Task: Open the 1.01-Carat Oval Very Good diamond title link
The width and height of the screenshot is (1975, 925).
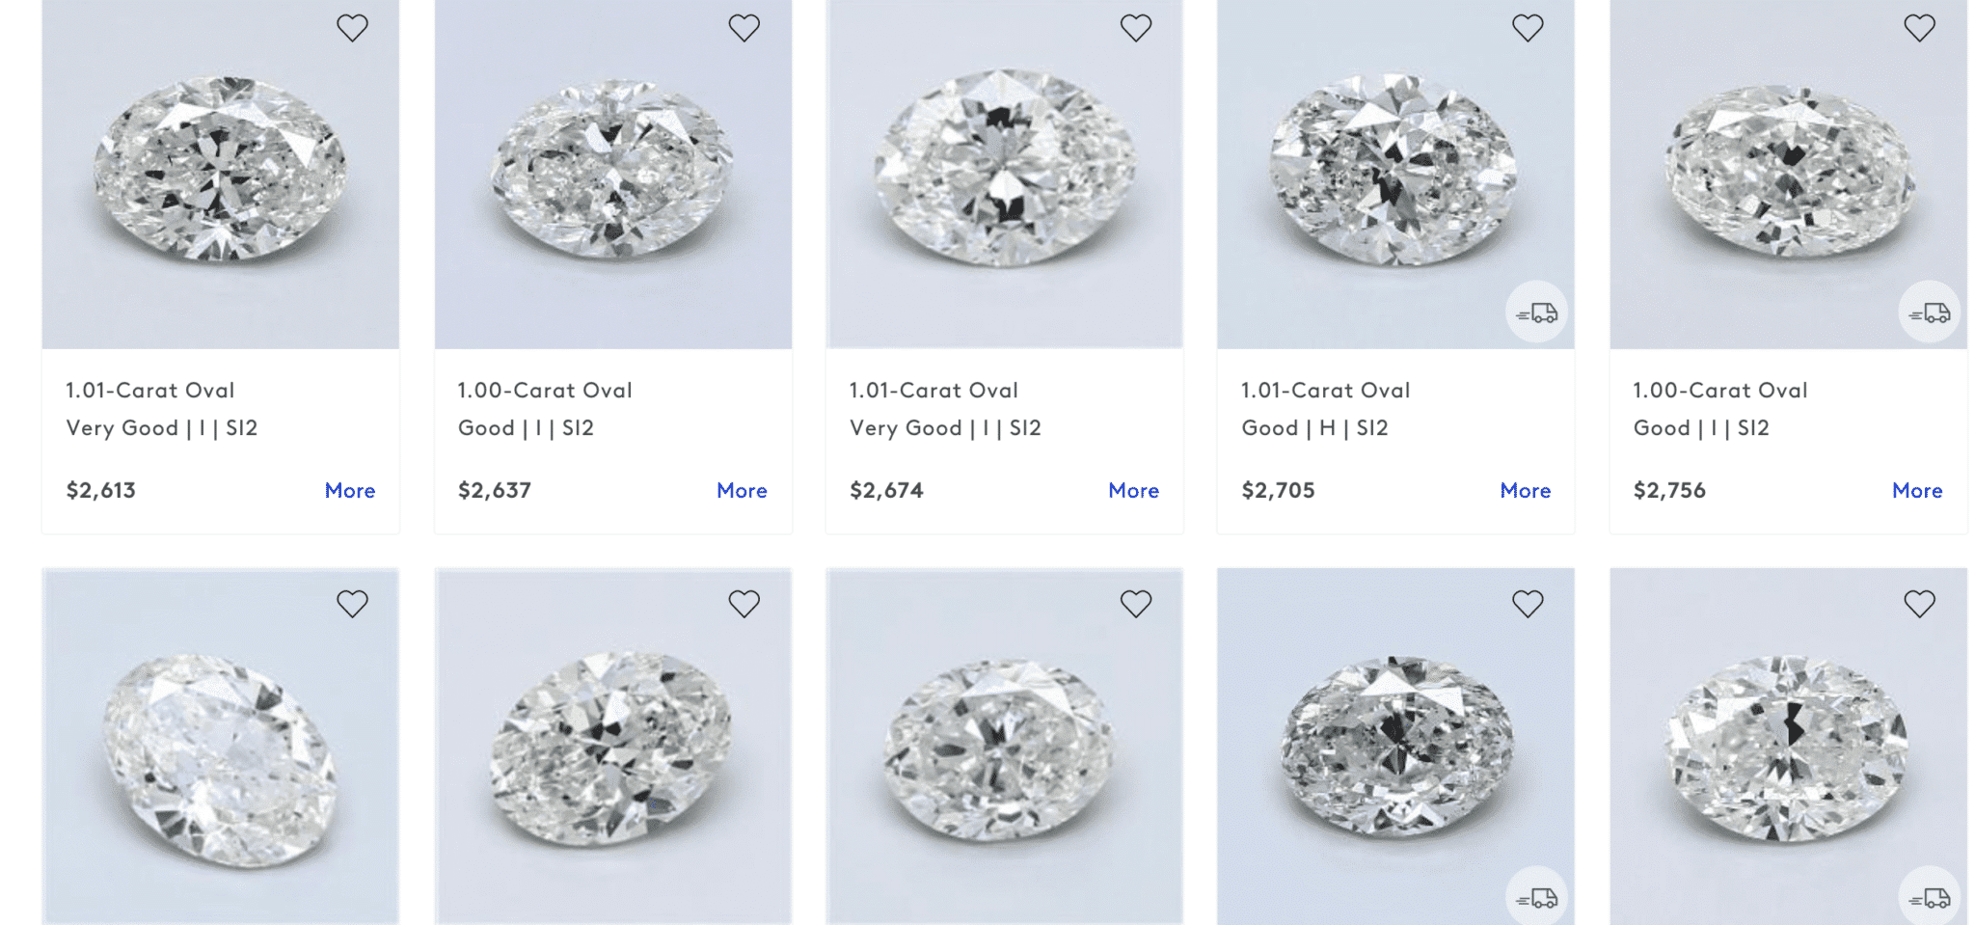Action: click(x=149, y=390)
